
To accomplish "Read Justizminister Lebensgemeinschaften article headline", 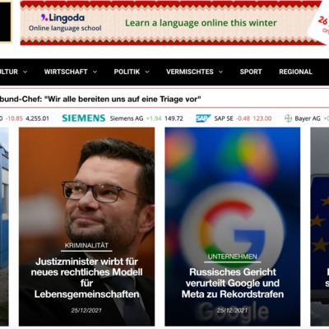I will pos(86,277).
